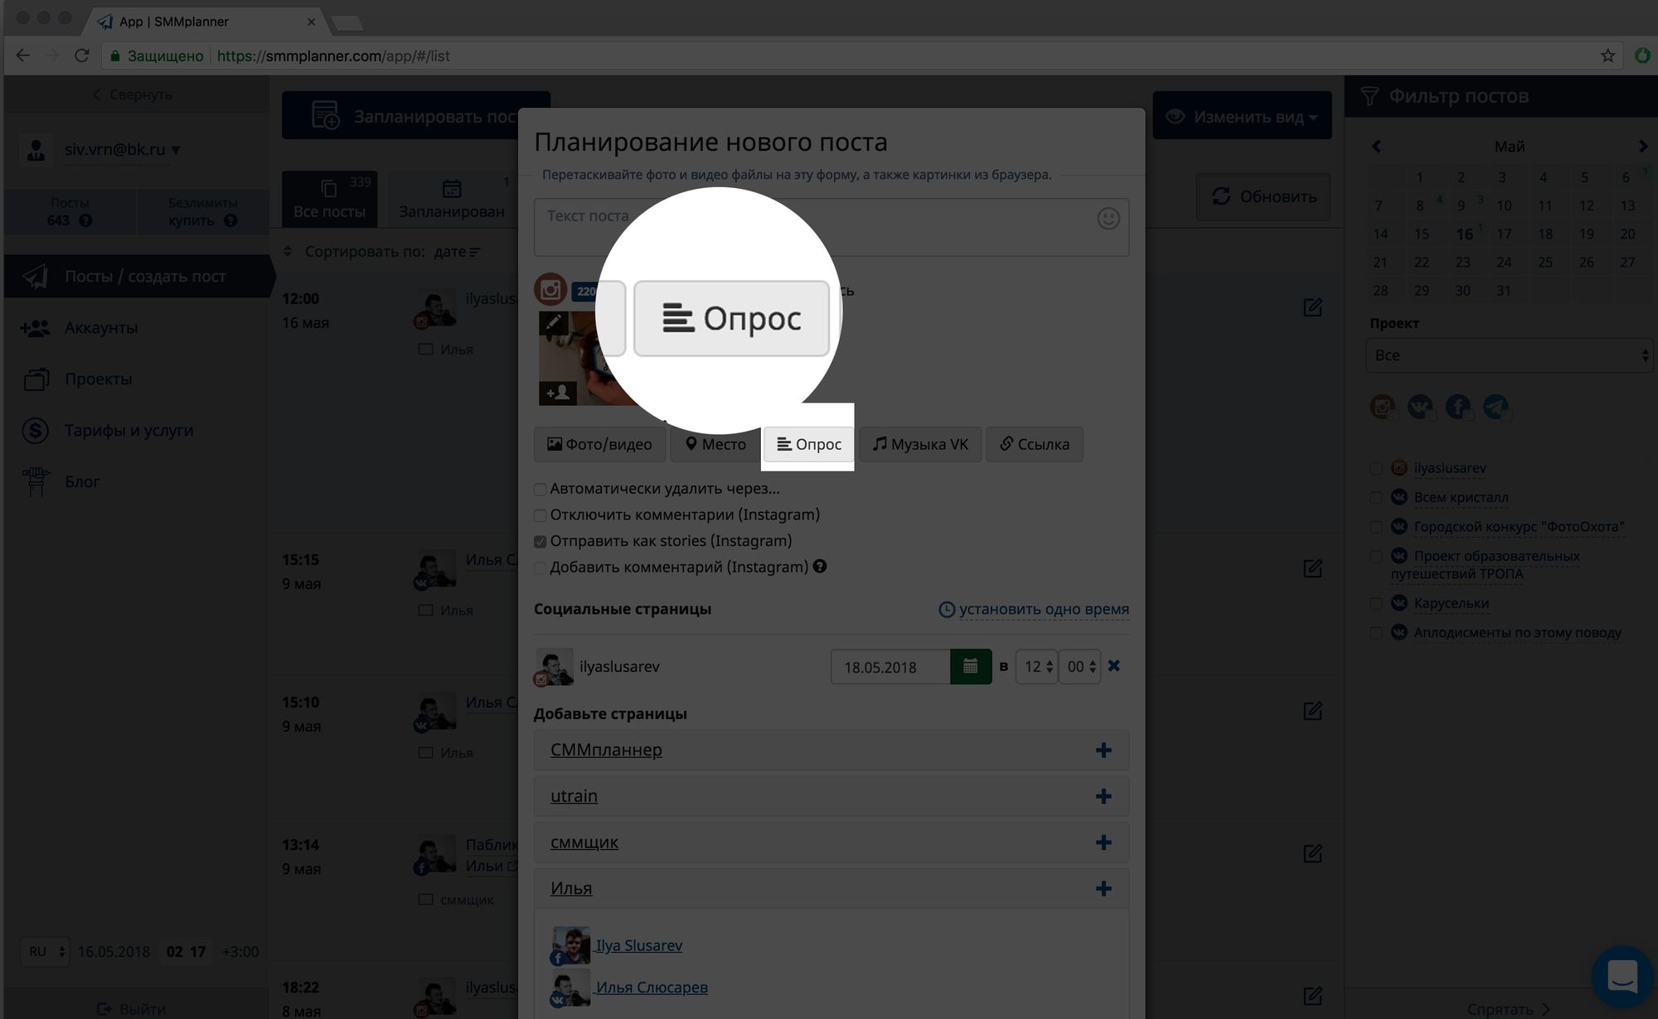1658x1019 pixels.
Task: Check Городской конкурс "ФотоОхота" filter checkbox
Action: pyautogui.click(x=1376, y=527)
